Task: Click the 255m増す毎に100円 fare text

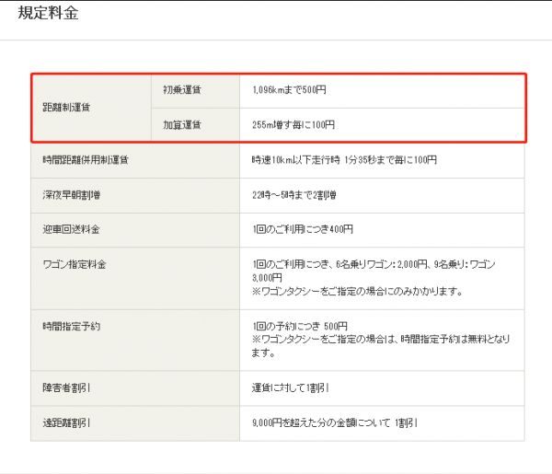Action: tap(293, 124)
